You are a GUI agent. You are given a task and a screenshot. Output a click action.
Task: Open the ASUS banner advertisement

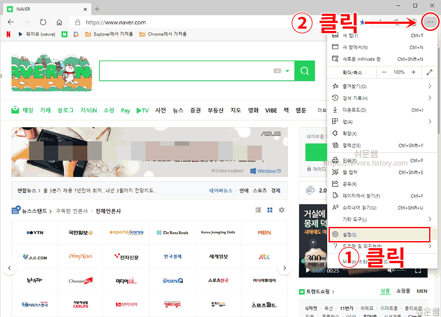pyautogui.click(x=149, y=152)
